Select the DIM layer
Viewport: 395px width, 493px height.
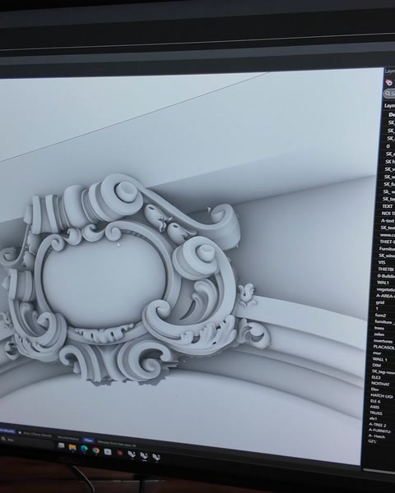376,365
